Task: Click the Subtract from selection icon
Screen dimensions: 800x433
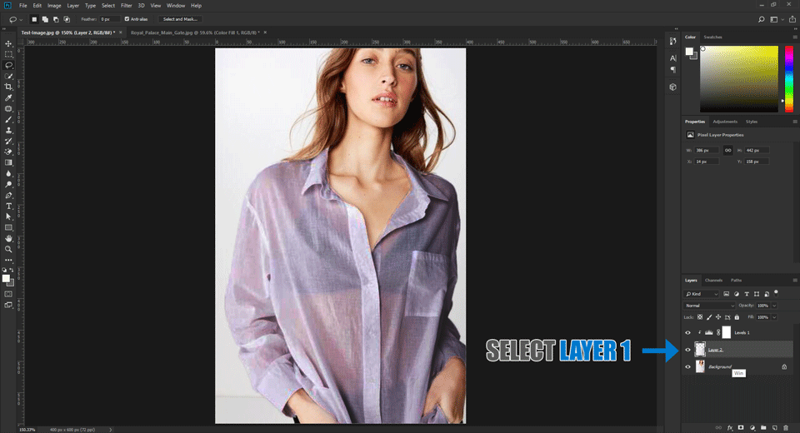Action: tap(56, 19)
